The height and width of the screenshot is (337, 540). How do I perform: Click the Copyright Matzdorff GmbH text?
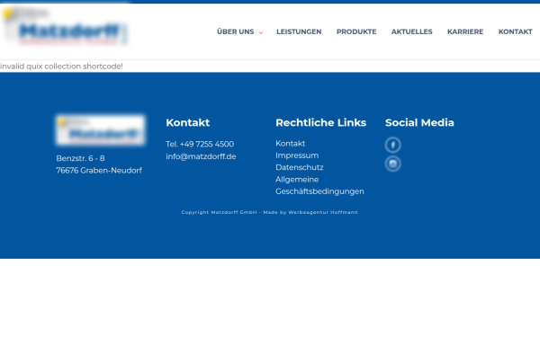(x=219, y=212)
